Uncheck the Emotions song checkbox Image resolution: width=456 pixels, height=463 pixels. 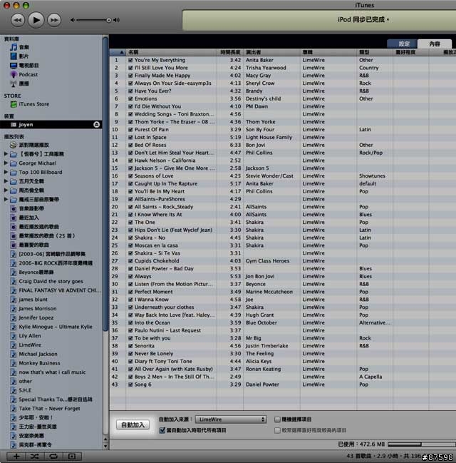130,99
